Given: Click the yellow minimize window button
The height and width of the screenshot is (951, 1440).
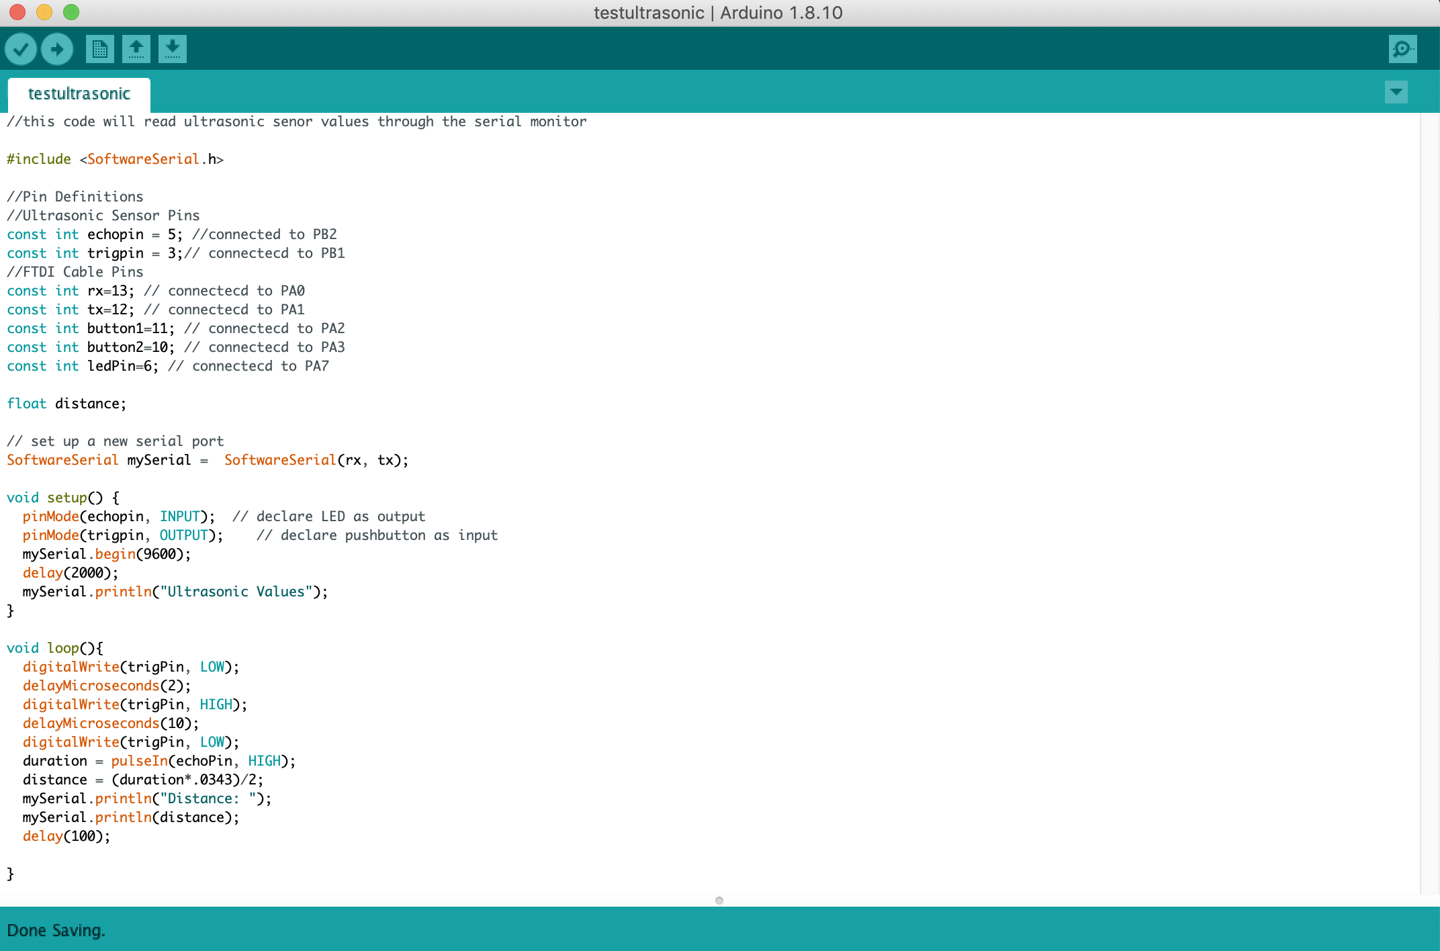Looking at the screenshot, I should 44,12.
